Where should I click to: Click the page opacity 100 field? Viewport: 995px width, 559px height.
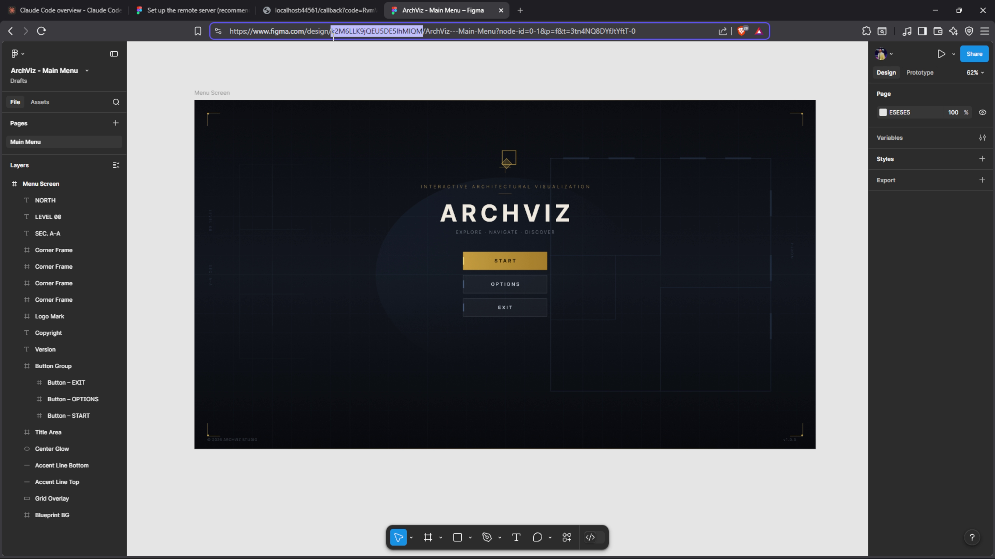(x=953, y=112)
